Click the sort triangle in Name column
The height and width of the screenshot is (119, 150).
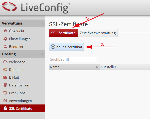pos(97,67)
